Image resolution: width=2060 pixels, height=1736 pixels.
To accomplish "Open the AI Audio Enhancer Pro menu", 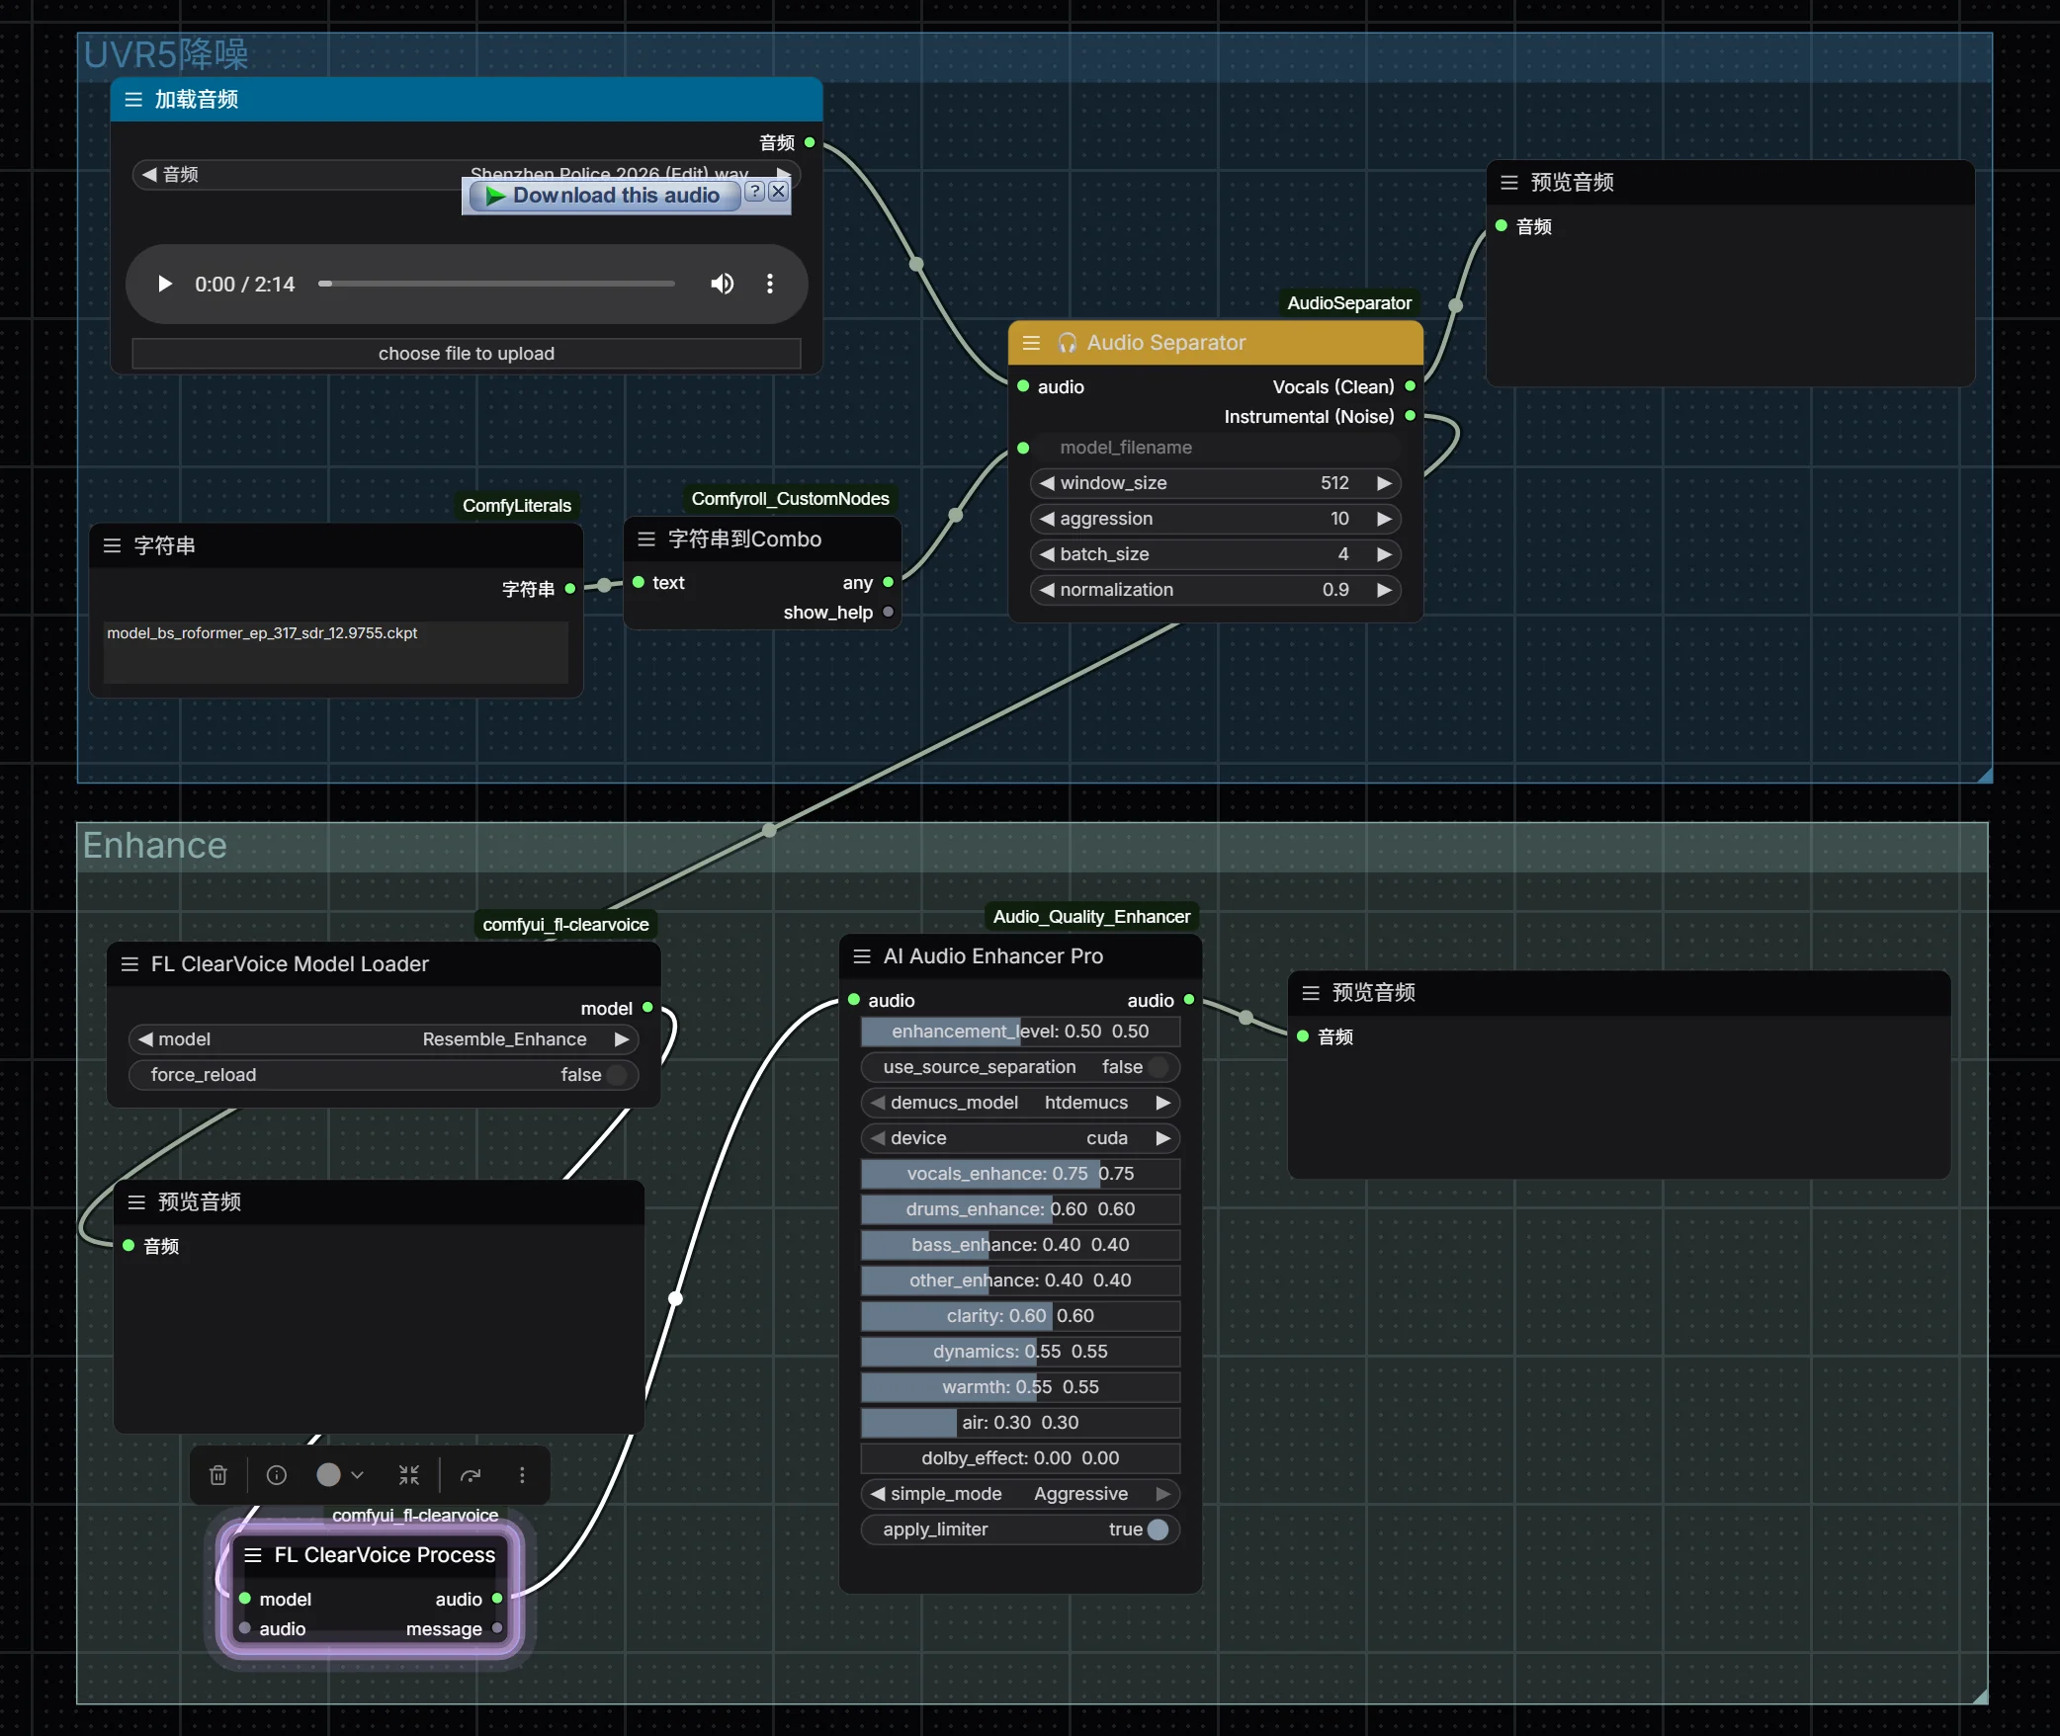I will [862, 956].
